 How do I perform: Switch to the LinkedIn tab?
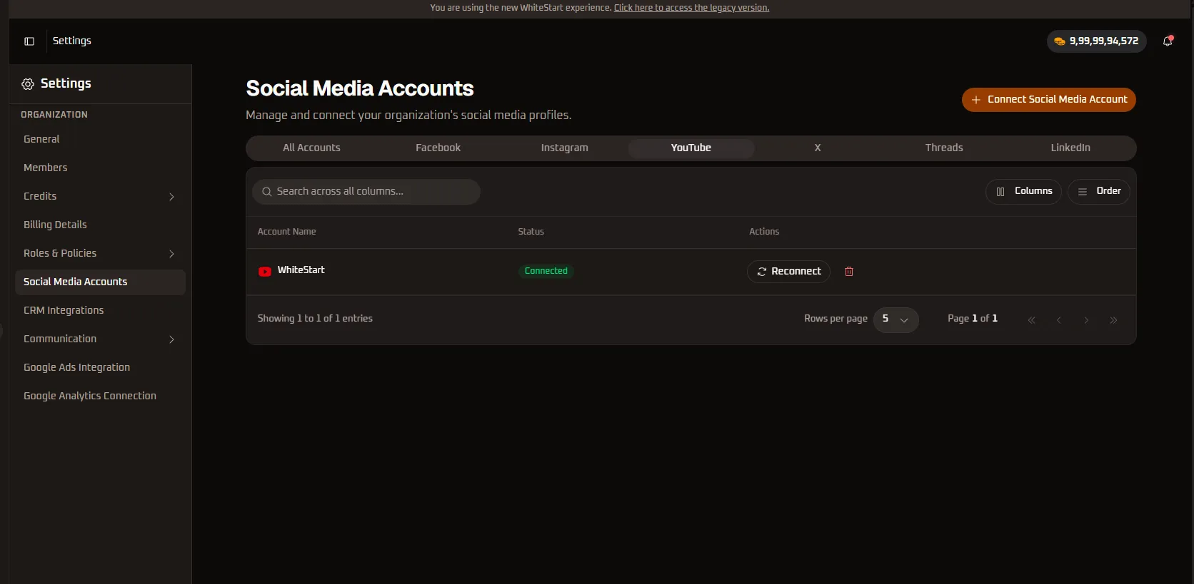1070,148
